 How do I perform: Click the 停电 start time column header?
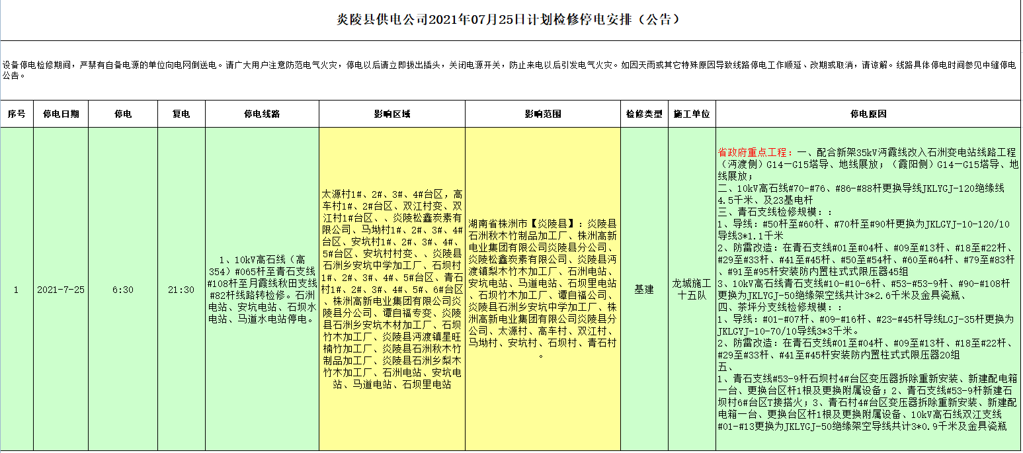tap(122, 114)
